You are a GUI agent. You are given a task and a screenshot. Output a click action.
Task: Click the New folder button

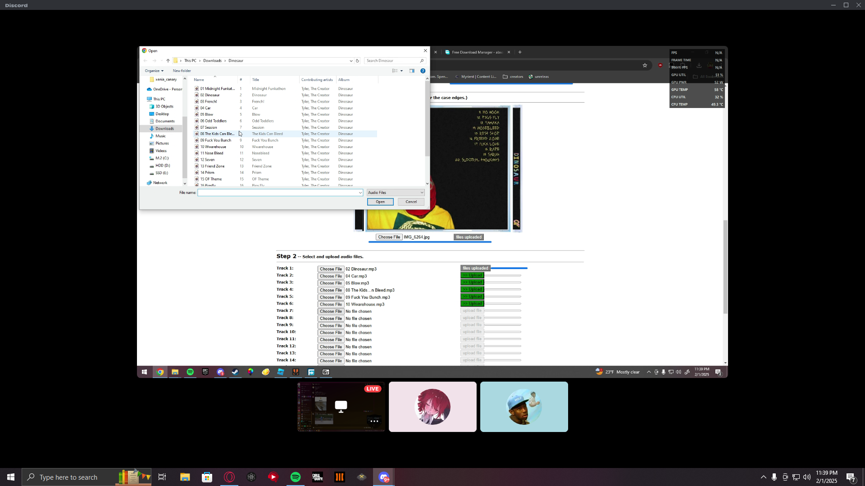(x=182, y=71)
